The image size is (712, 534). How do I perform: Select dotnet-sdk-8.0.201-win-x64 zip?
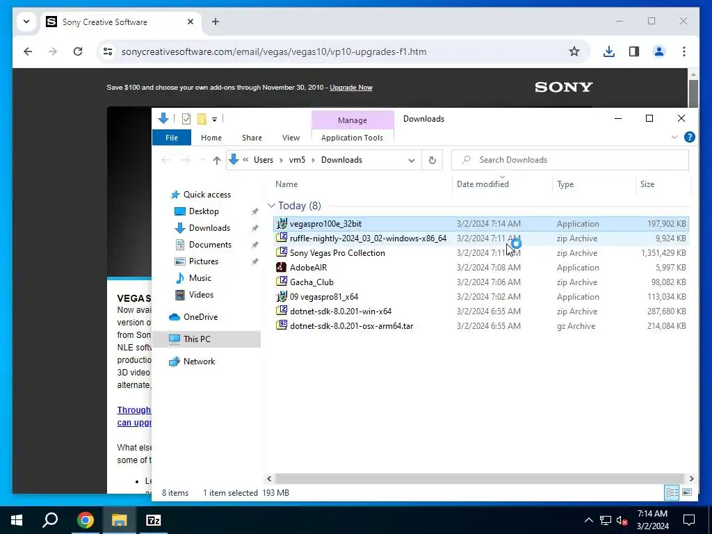481,311
